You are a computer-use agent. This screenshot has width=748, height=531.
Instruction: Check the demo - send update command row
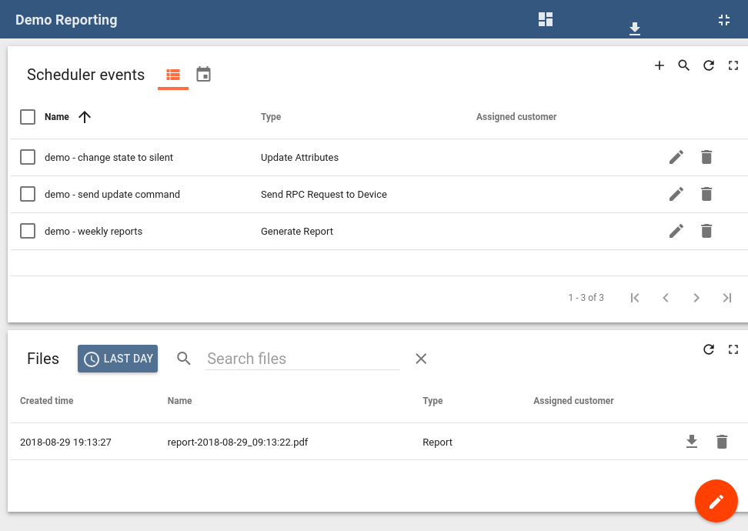pos(28,194)
